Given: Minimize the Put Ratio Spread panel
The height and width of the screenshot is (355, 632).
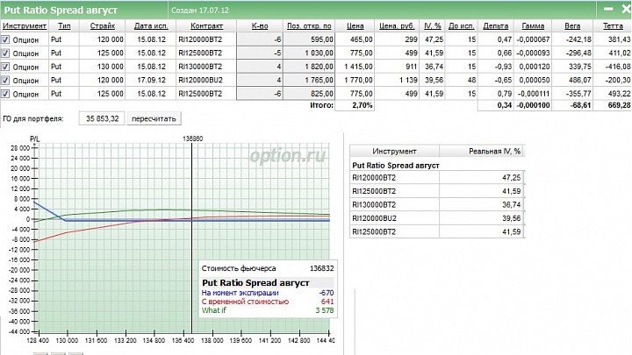Looking at the screenshot, I should tap(608, 9).
